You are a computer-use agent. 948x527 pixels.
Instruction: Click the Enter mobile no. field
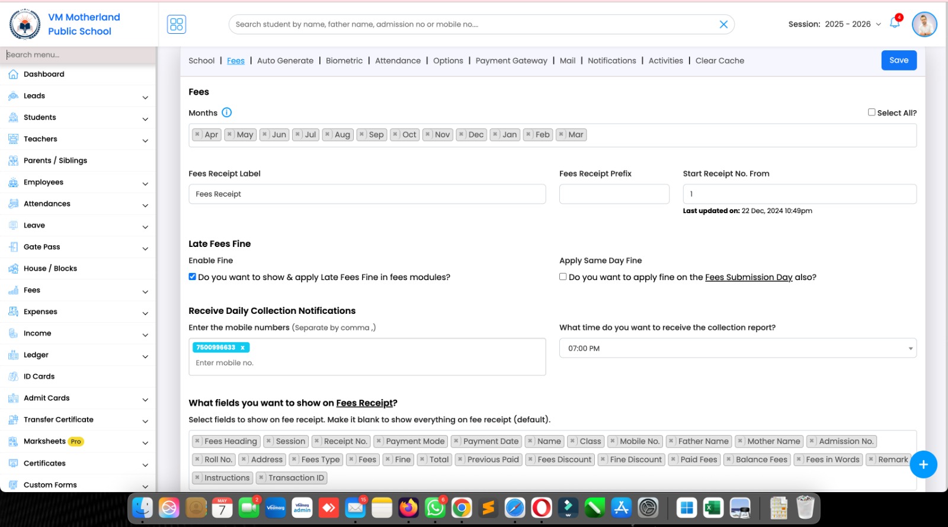click(367, 363)
